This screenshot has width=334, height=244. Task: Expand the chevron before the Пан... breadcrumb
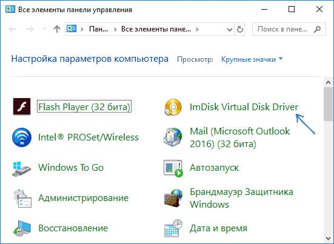point(82,29)
